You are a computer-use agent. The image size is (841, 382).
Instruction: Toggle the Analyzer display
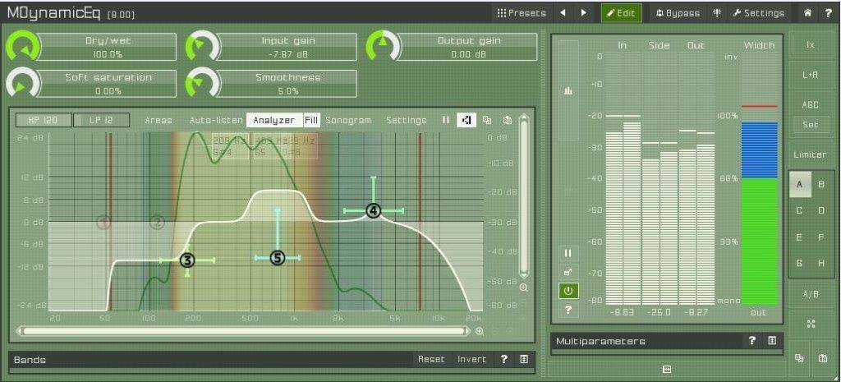point(274,120)
